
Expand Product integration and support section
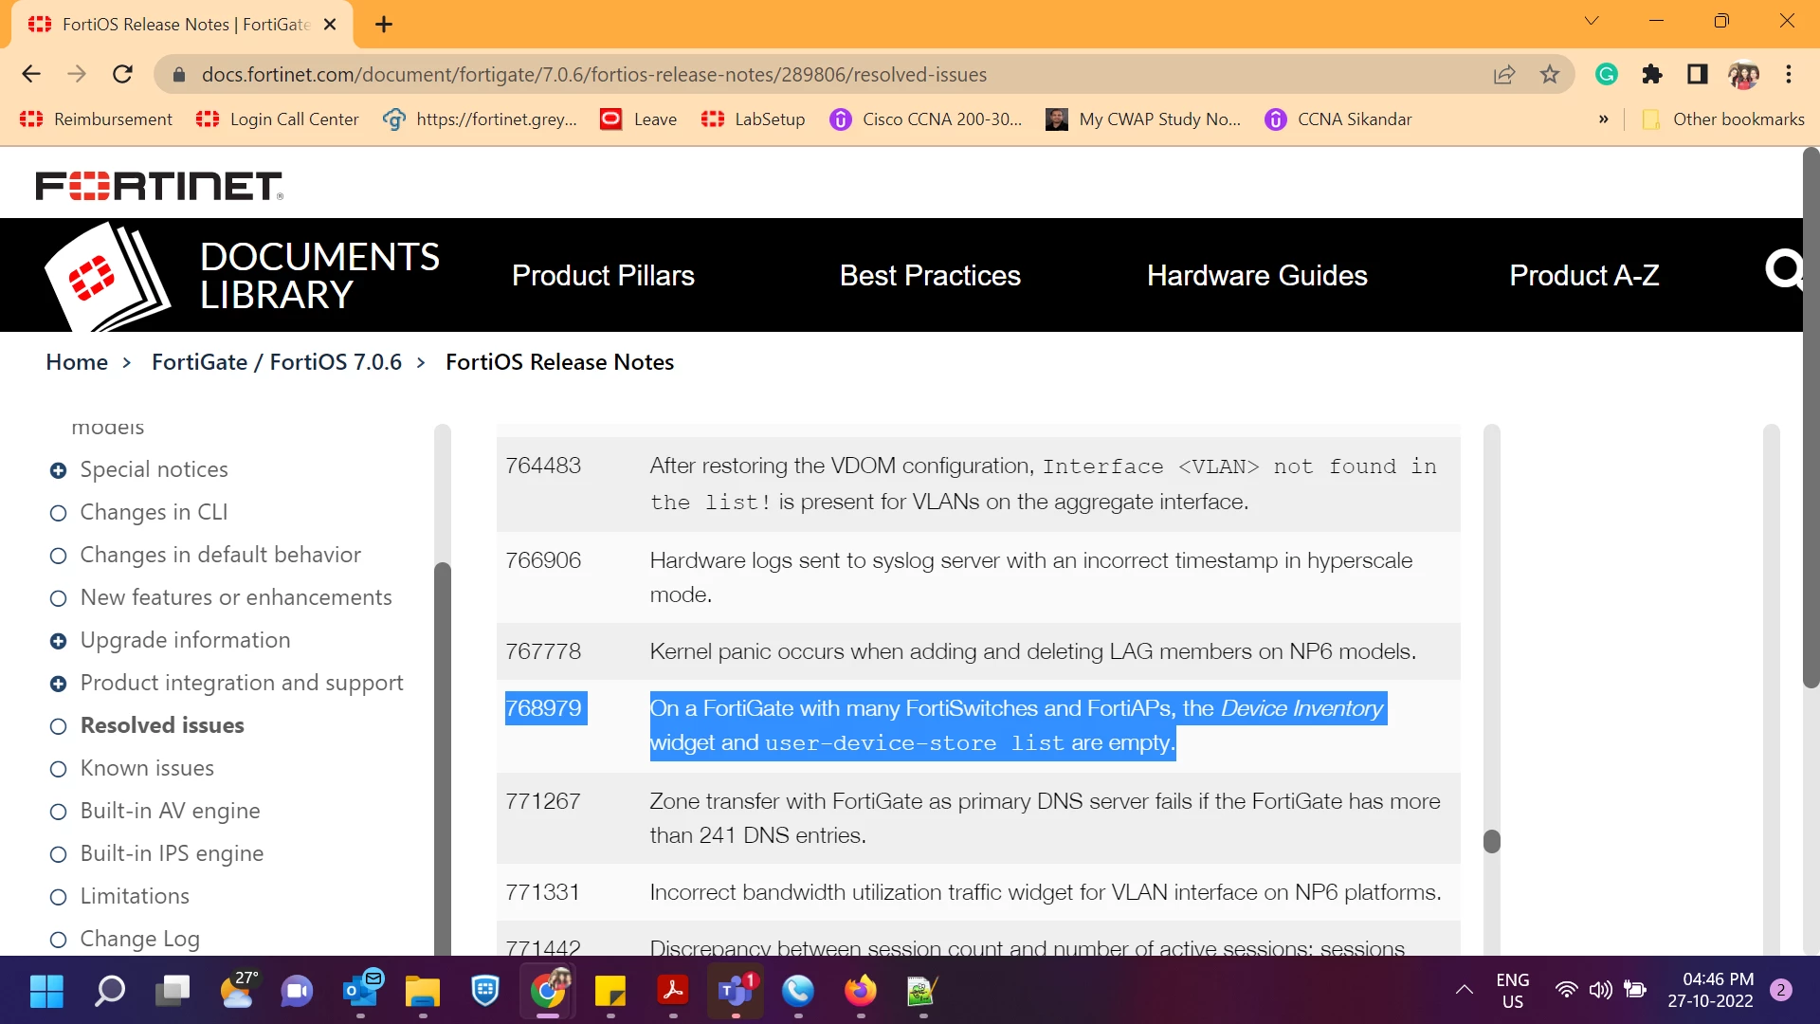coord(58,684)
